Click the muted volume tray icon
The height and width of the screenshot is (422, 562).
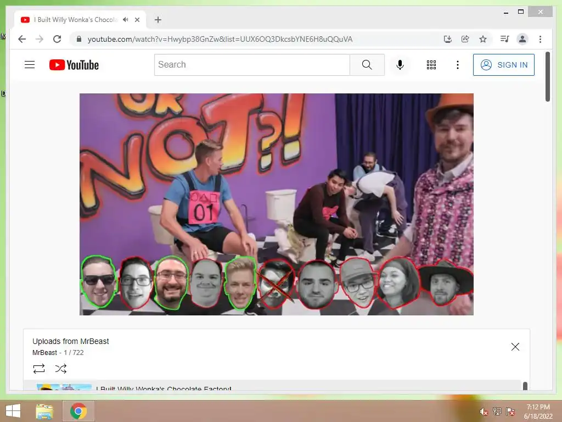(484, 411)
